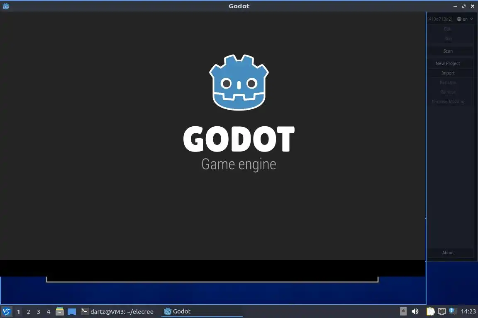
Task: Close the Godot window
Action: click(x=473, y=6)
